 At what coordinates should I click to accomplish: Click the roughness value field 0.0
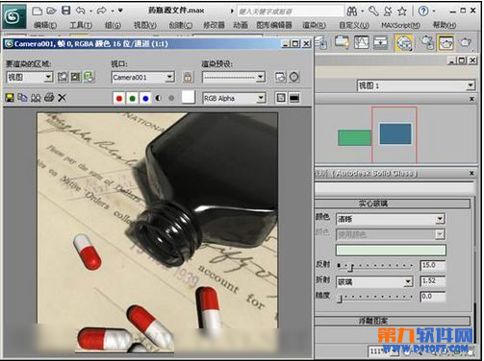[432, 297]
